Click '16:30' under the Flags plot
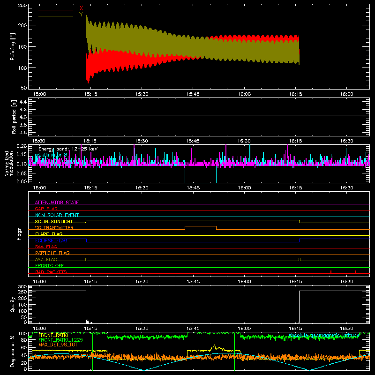 (346, 282)
